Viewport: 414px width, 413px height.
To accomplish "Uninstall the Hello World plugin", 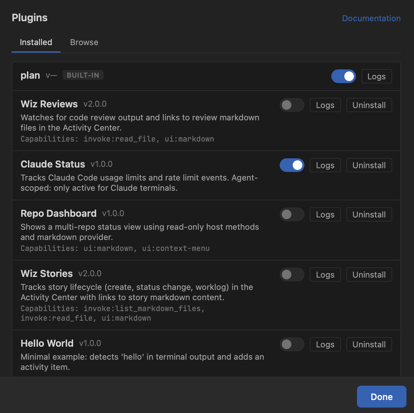I will 369,344.
